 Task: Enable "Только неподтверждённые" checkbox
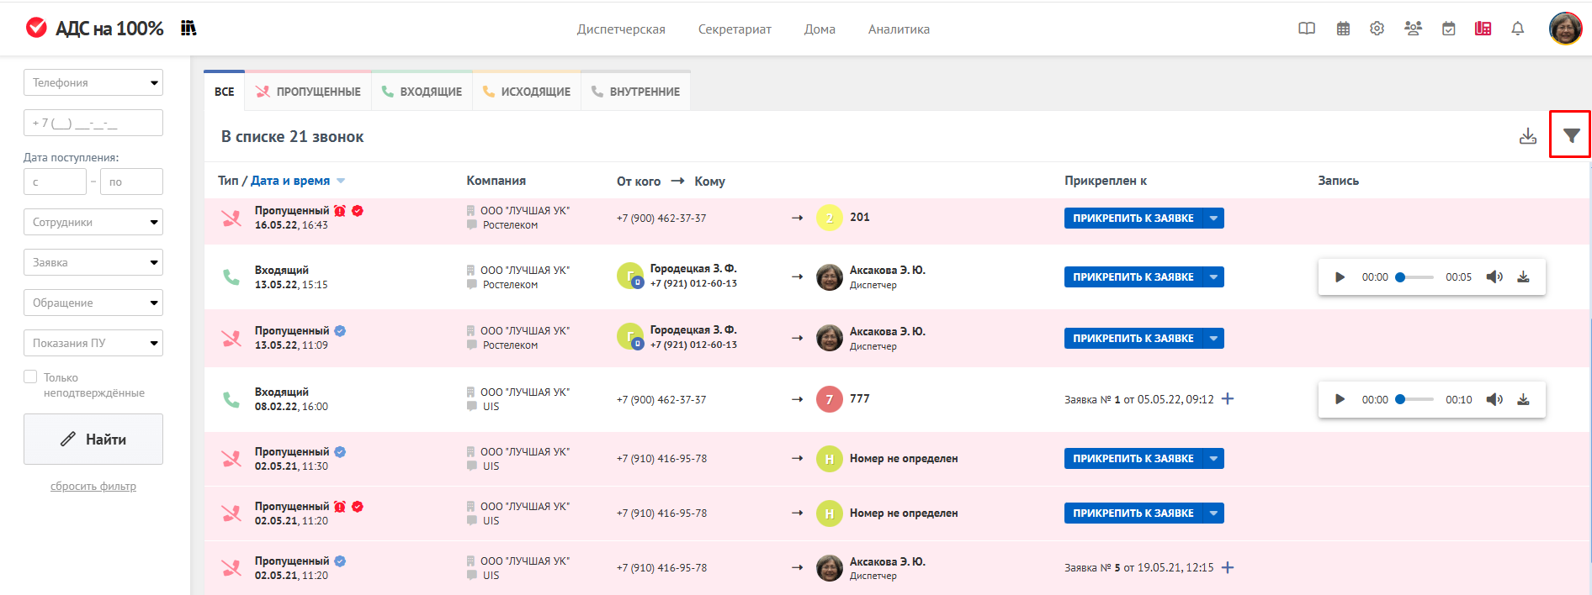[31, 377]
